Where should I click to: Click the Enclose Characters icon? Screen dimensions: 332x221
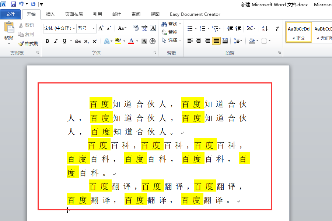point(153,41)
